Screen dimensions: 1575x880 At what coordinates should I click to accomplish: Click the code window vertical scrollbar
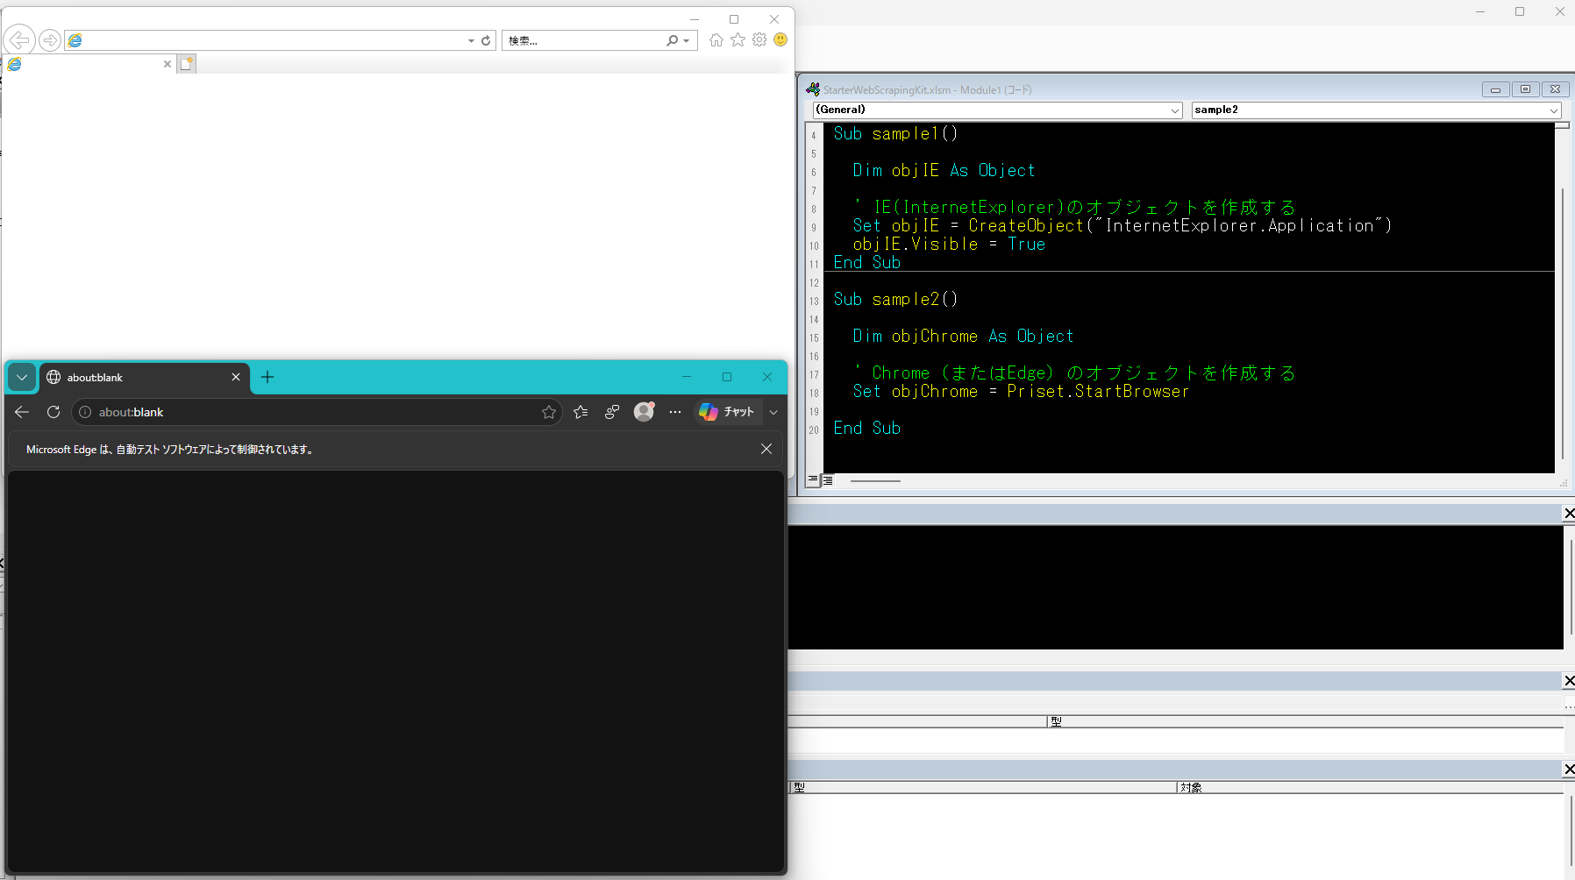[x=1562, y=324]
